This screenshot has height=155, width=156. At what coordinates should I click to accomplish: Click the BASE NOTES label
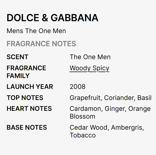(x=27, y=127)
